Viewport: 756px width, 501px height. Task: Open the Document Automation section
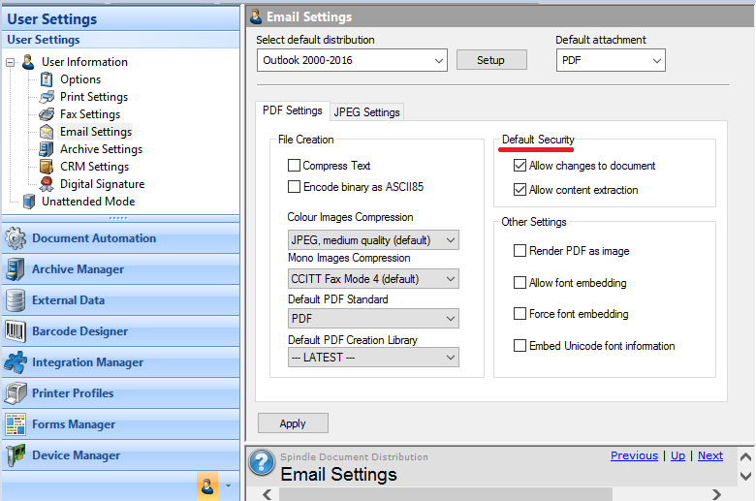120,238
